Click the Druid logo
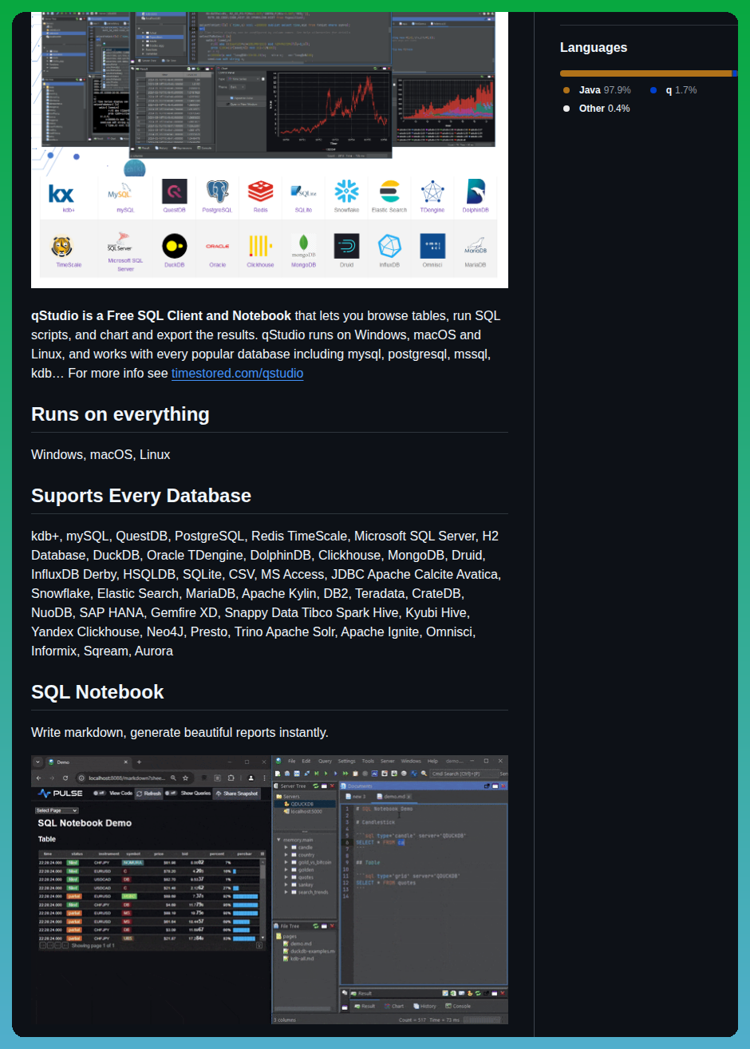This screenshot has height=1049, width=750. coord(346,246)
